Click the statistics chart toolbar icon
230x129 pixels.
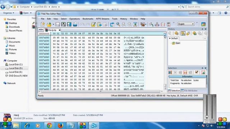click(157, 24)
